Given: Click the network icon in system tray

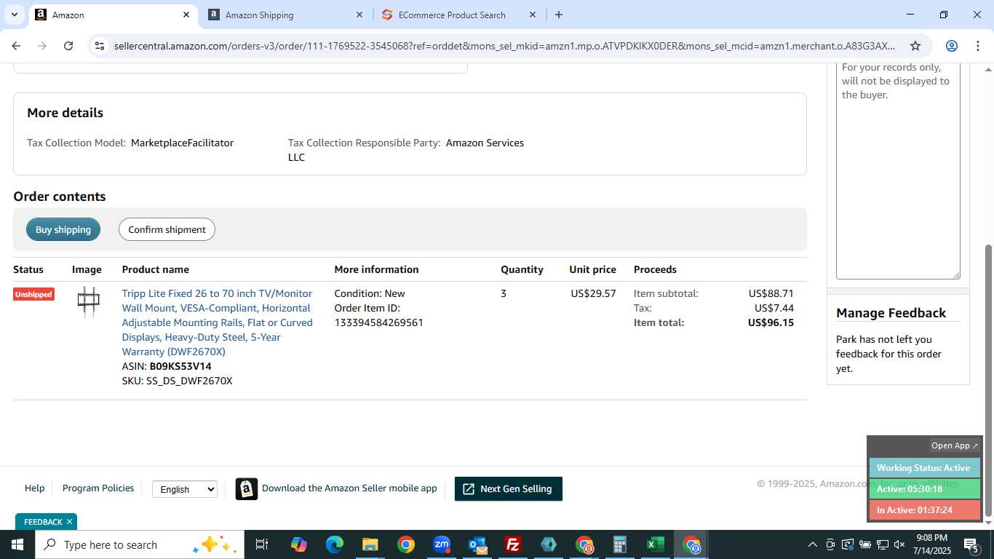Looking at the screenshot, I should coord(882,544).
